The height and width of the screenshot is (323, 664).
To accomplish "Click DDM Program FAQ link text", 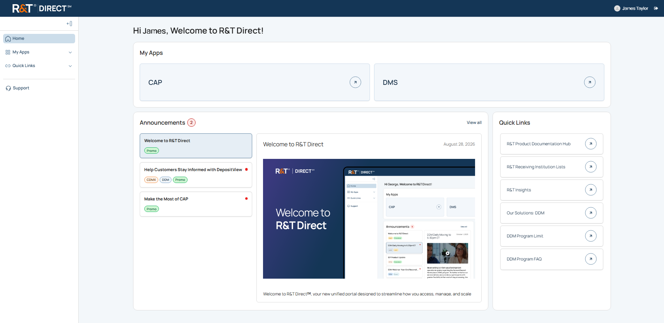I will [524, 259].
